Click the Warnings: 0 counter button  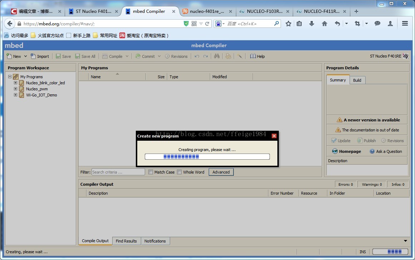(x=372, y=184)
